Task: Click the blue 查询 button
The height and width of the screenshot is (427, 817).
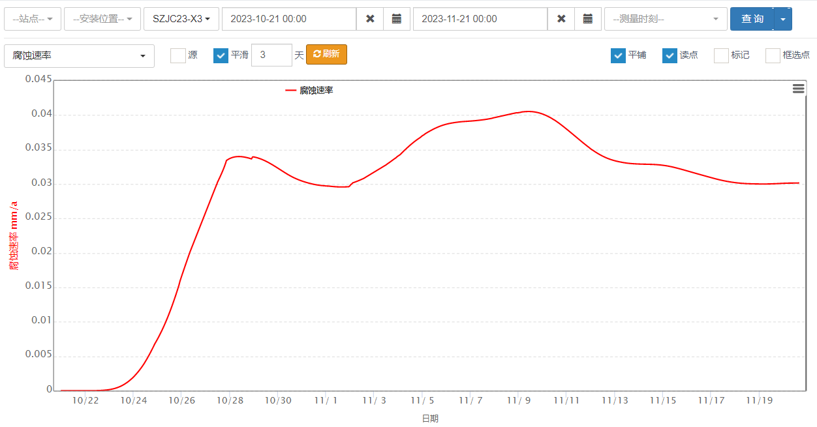Action: [752, 19]
